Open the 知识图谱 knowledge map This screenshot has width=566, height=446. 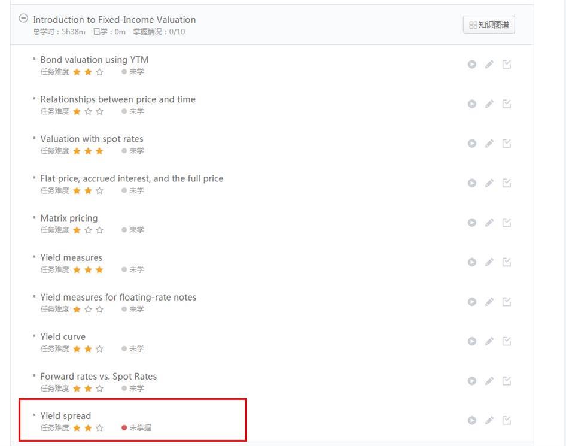pos(489,25)
